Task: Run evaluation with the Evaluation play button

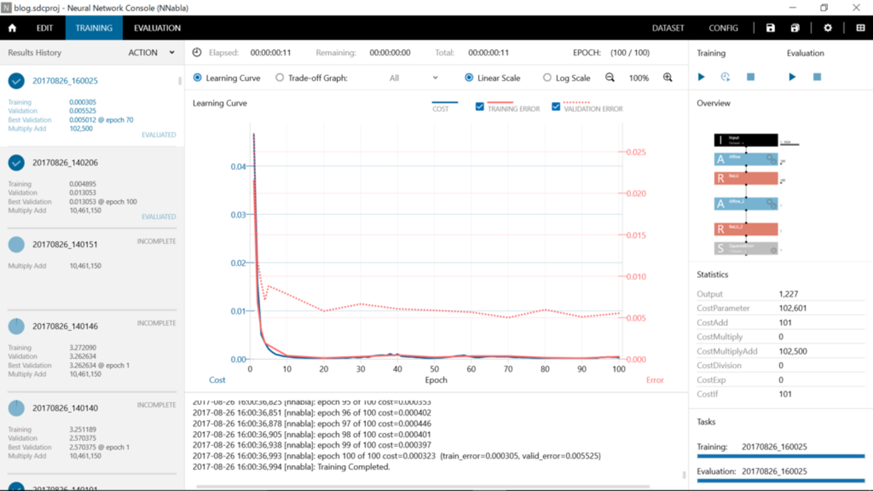Action: 792,77
